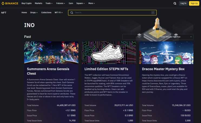Click the Log In button
201x123 pixels.
(183, 3)
